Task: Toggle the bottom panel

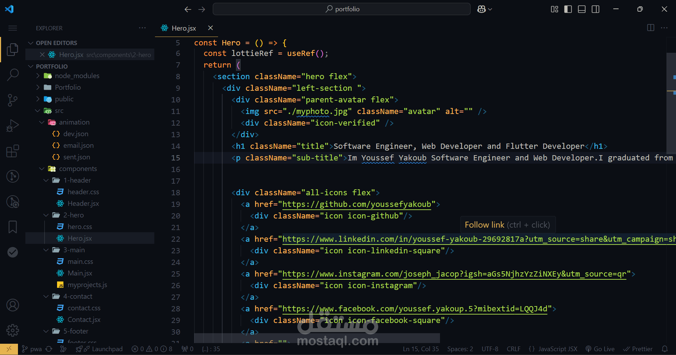Action: point(582,9)
